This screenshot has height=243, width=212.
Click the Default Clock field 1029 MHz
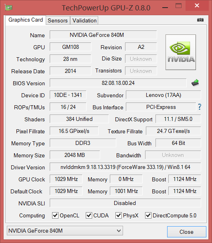[66, 191]
